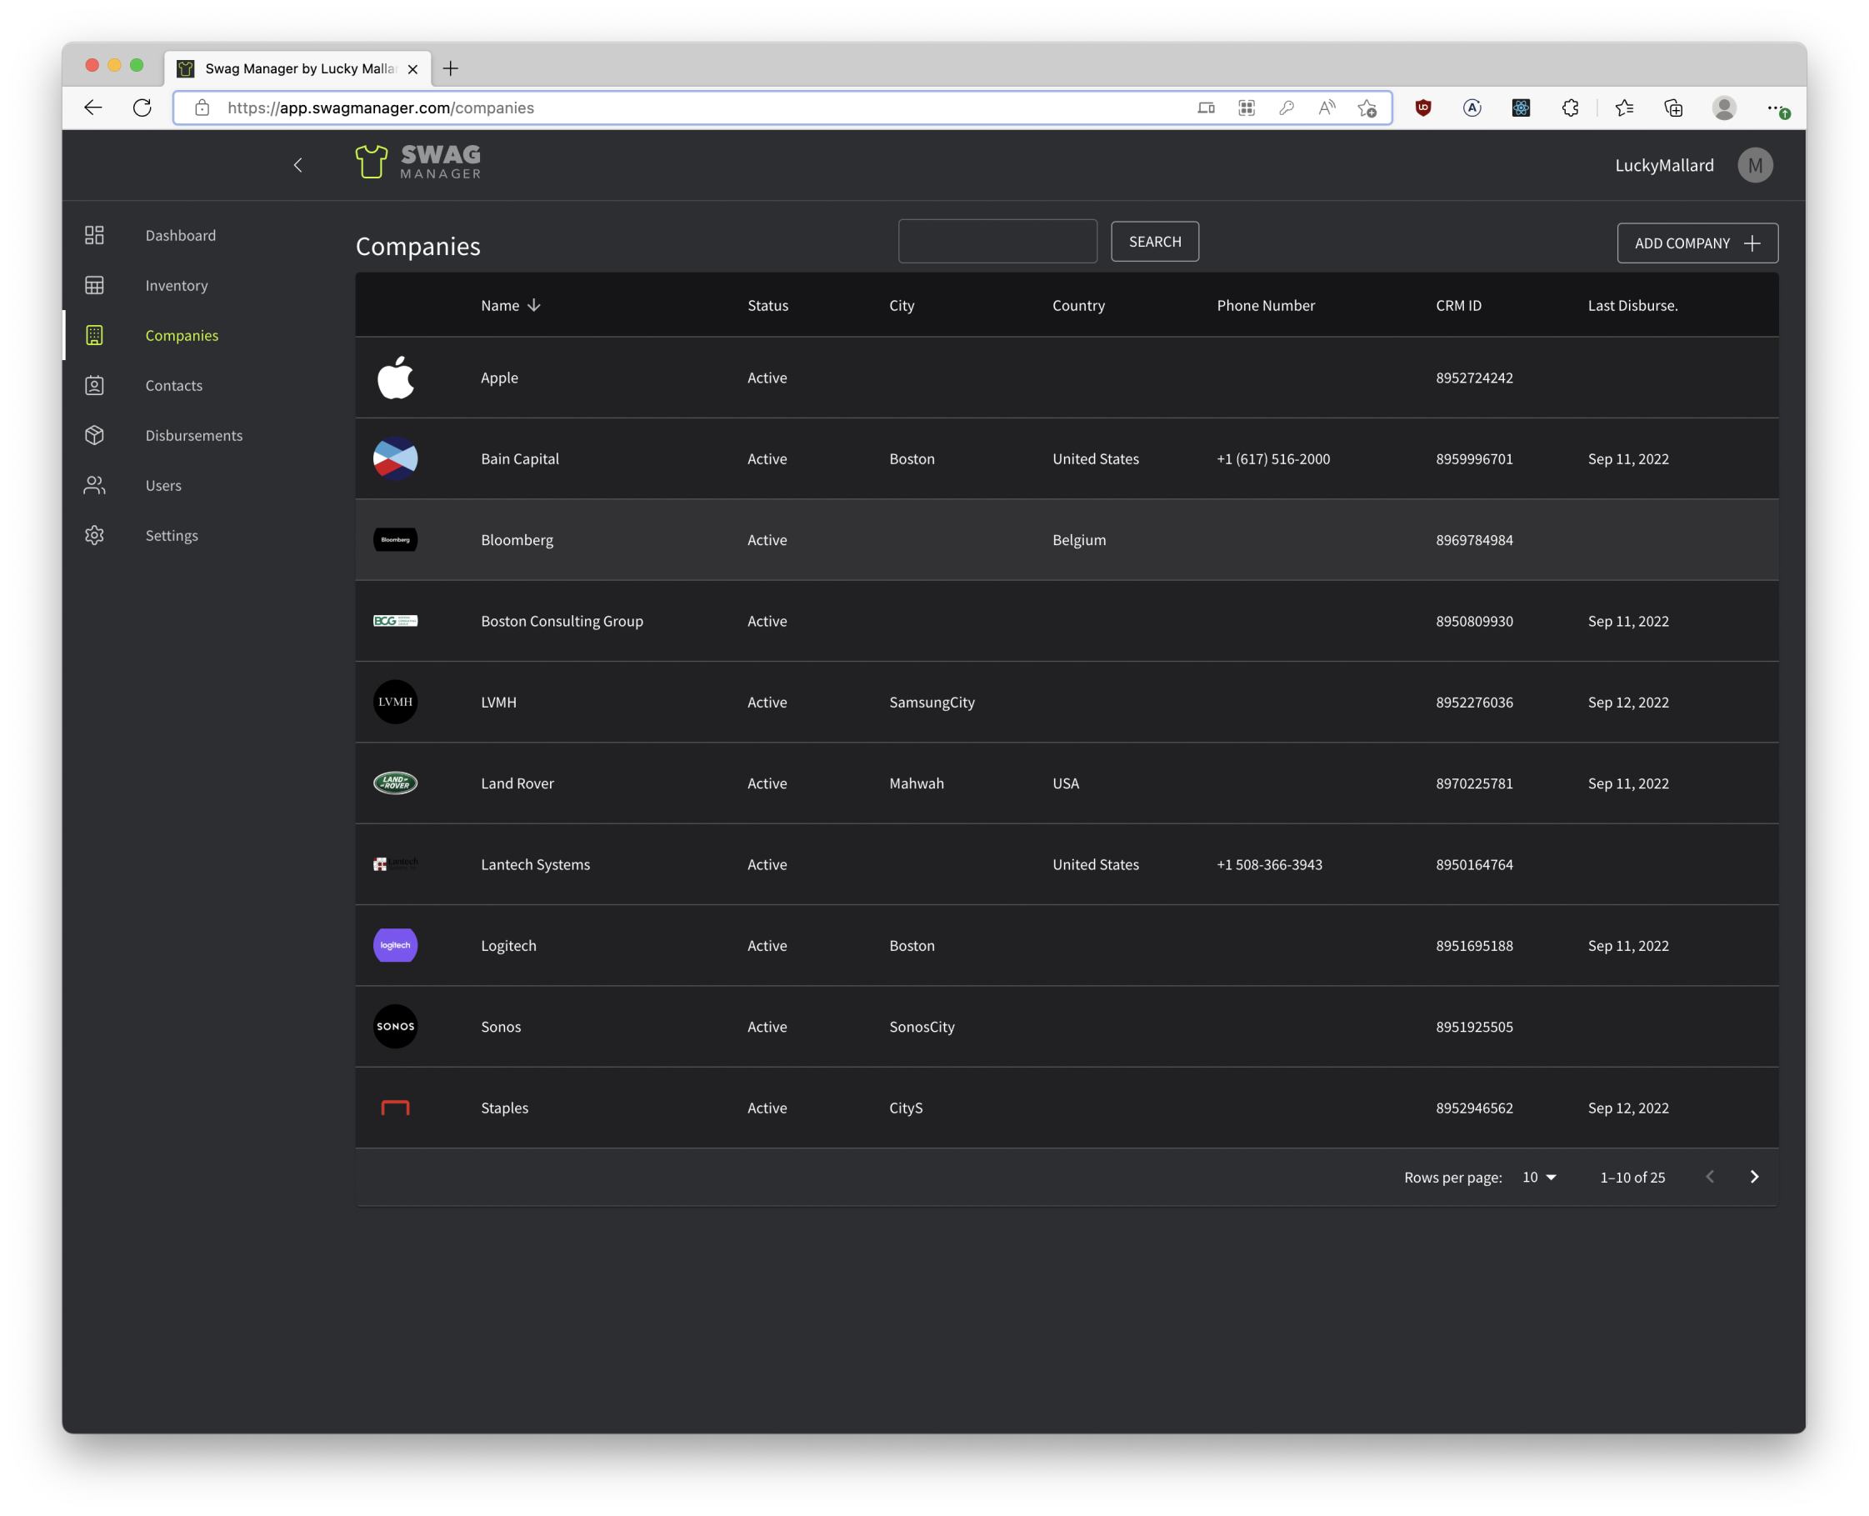Open the Bain Capital logo thumbnail
The width and height of the screenshot is (1869, 1516).
(396, 458)
